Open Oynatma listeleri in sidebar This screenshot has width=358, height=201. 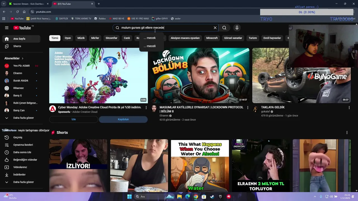21,145
